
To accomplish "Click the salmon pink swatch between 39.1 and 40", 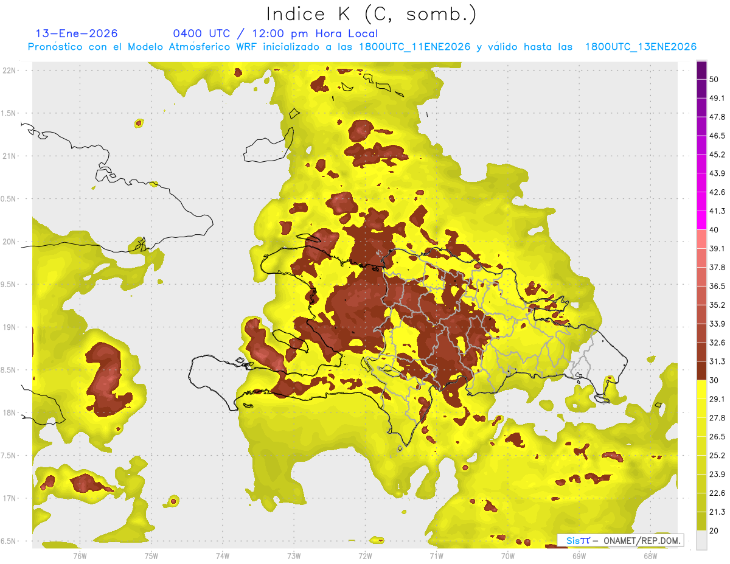I will tap(701, 239).
